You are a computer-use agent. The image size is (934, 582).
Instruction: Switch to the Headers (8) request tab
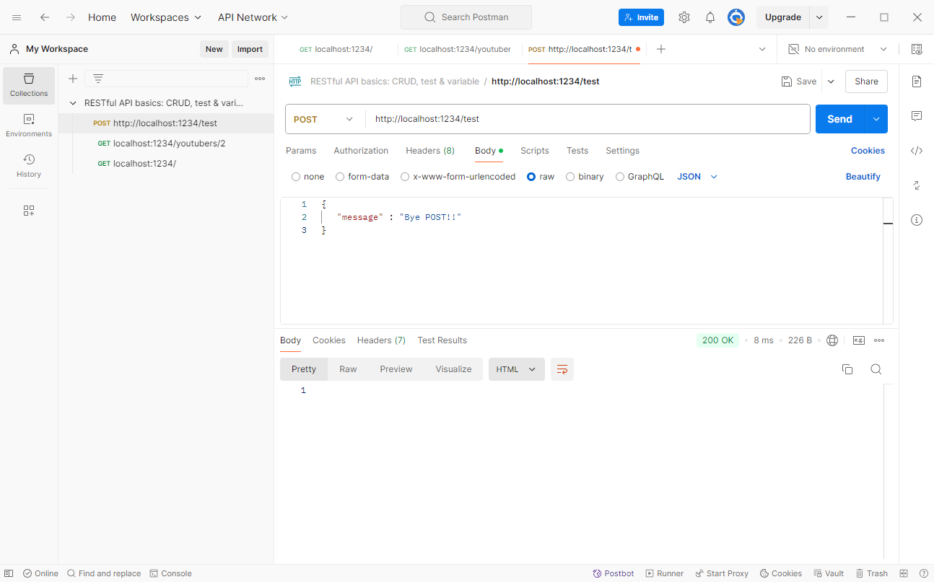430,151
